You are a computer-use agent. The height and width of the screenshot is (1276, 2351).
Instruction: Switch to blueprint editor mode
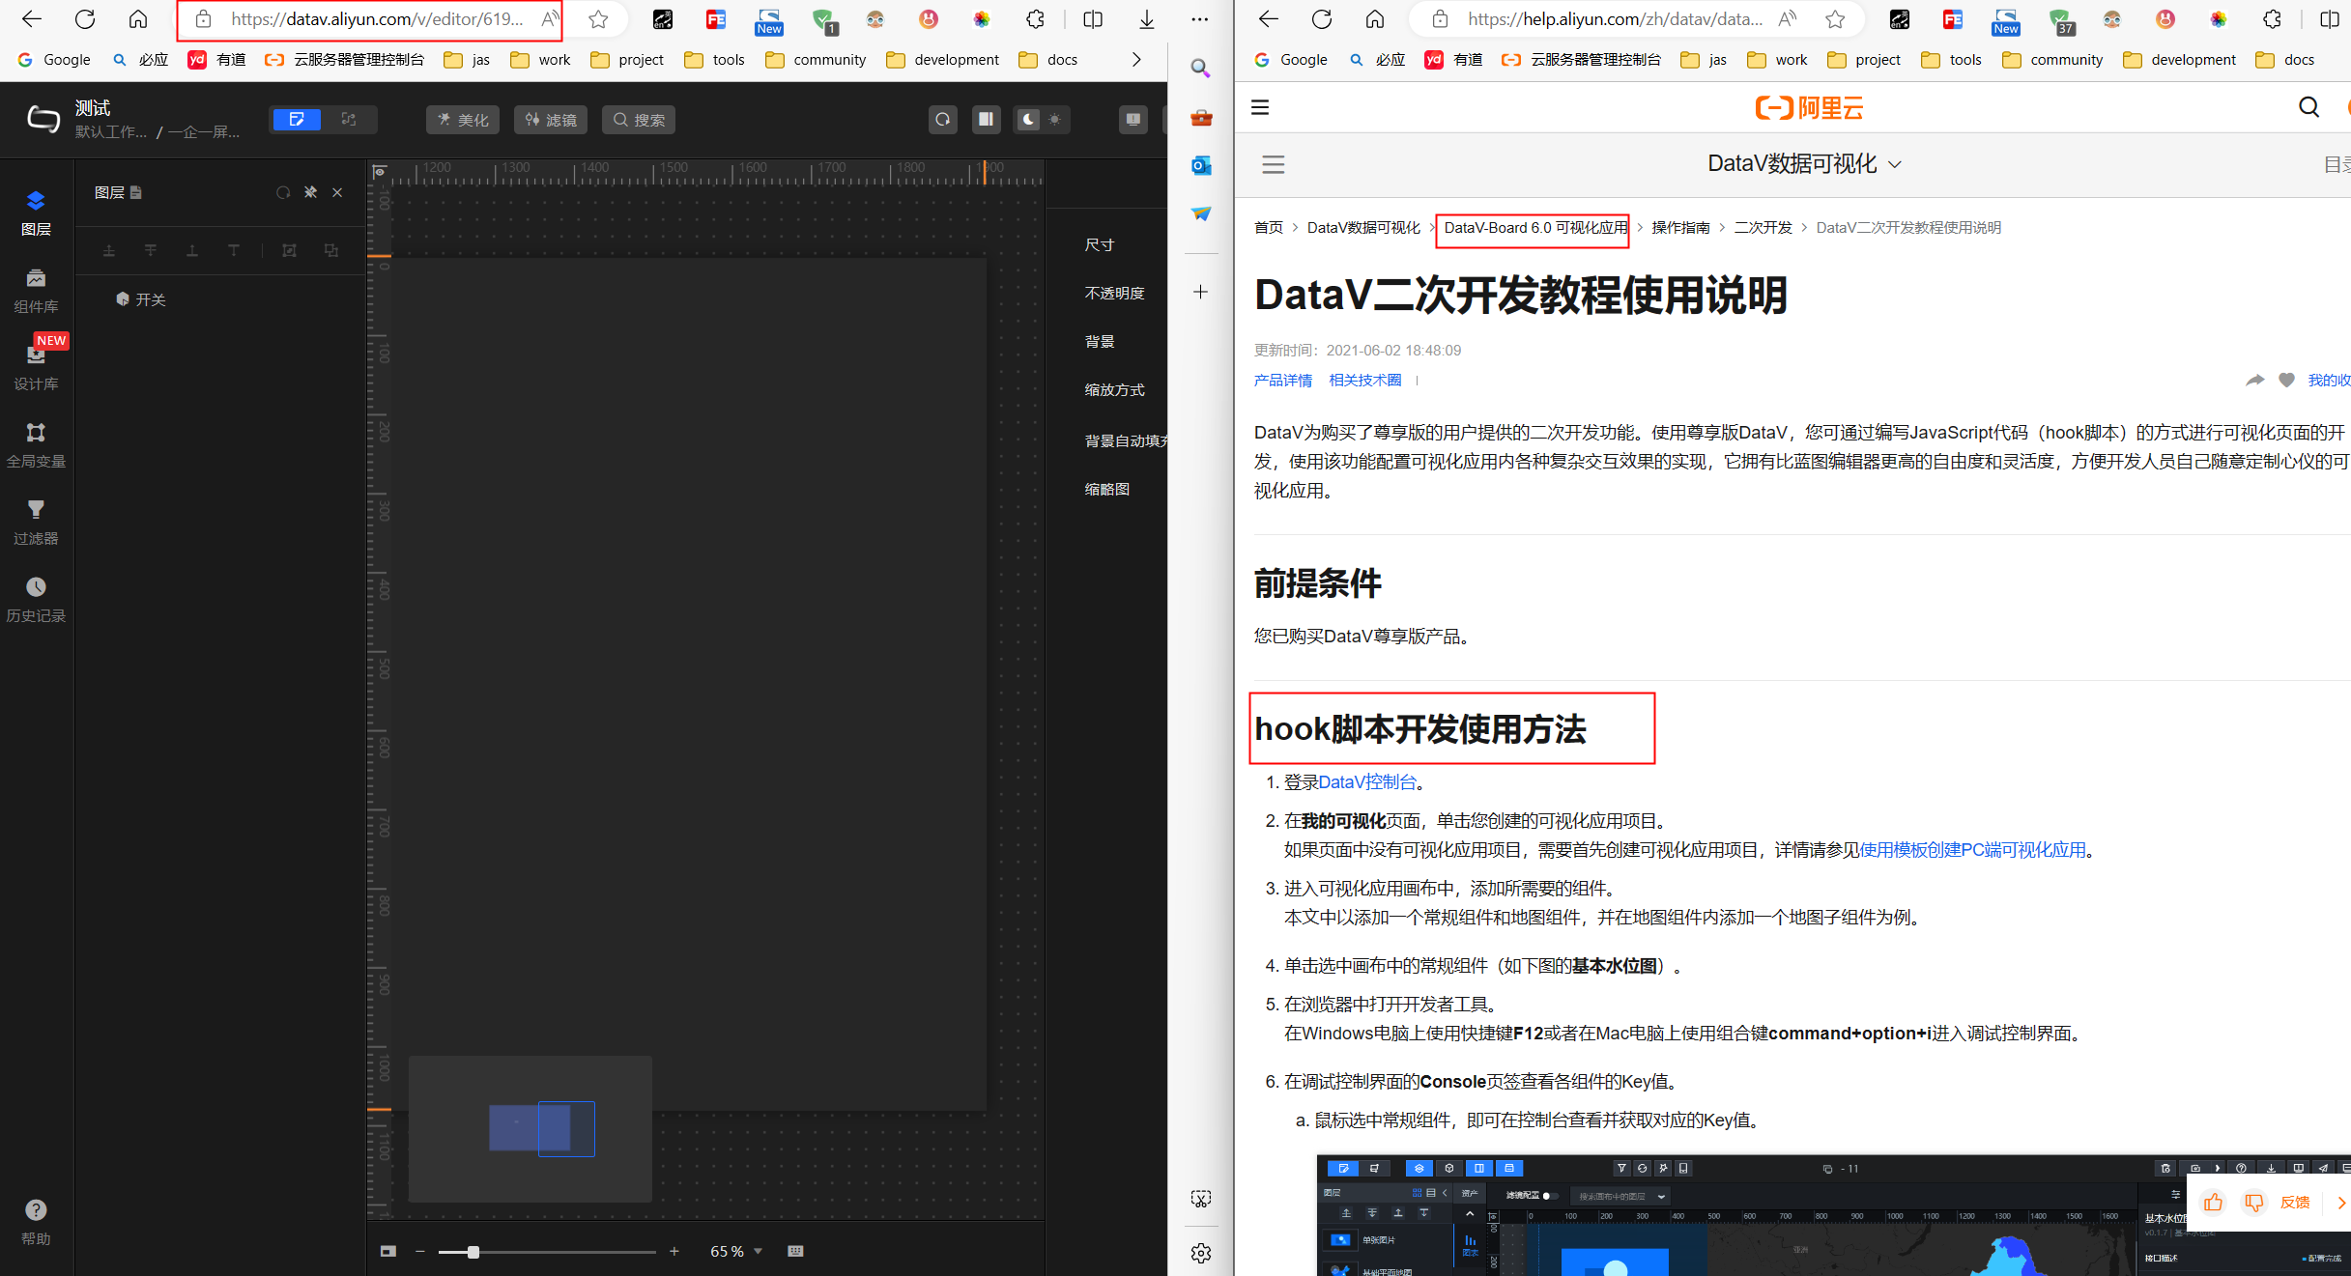(x=349, y=119)
